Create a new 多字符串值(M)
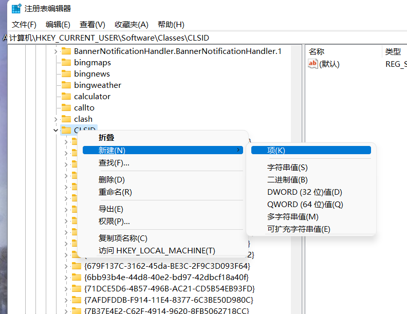The height and width of the screenshot is (314, 407). (311, 217)
